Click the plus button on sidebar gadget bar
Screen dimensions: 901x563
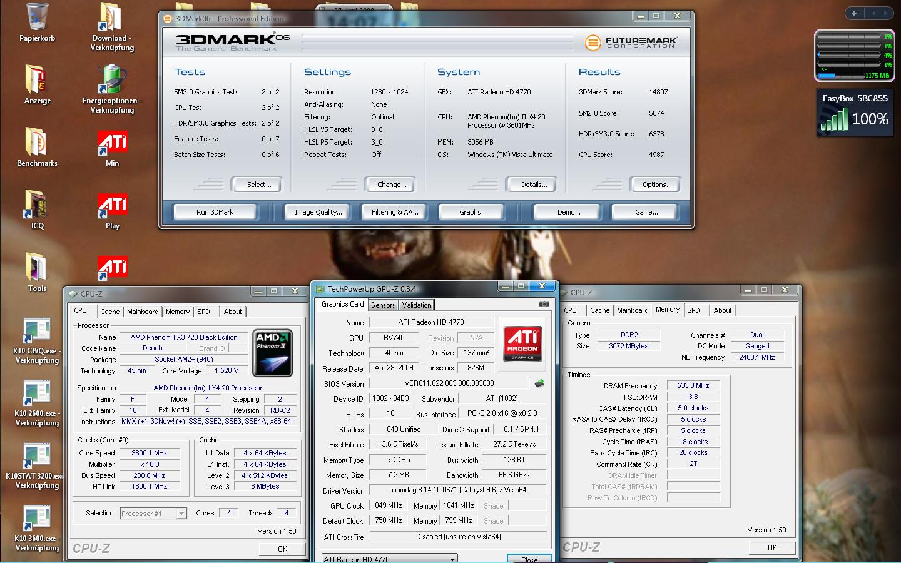(853, 13)
